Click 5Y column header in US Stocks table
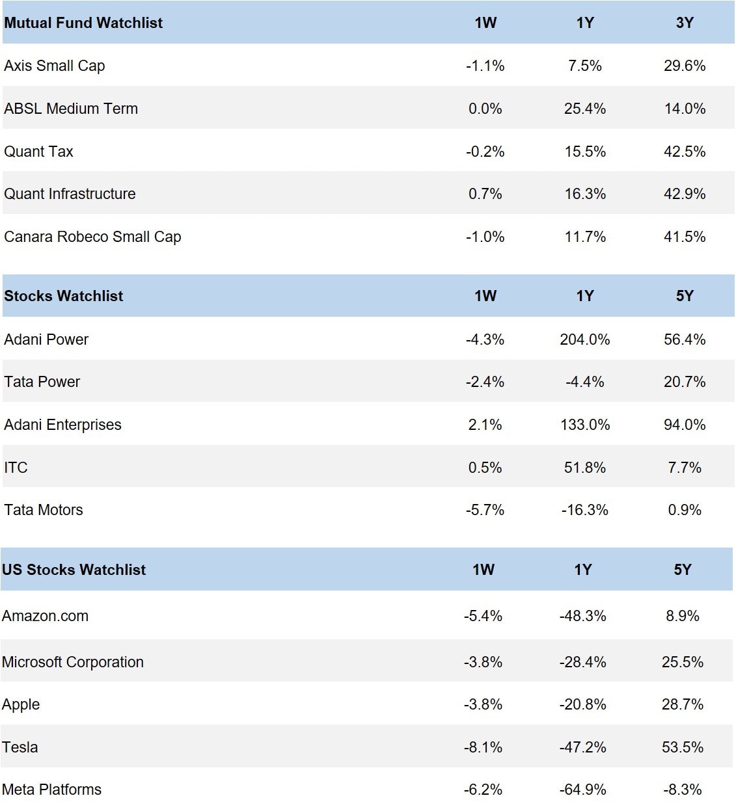736x811 pixels. (682, 570)
